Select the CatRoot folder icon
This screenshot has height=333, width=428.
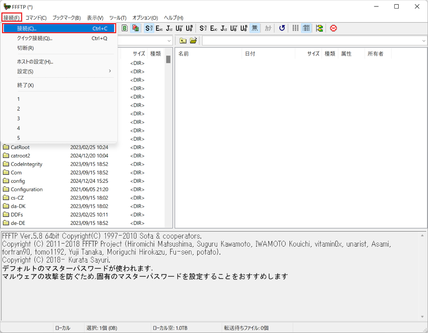click(x=6, y=147)
